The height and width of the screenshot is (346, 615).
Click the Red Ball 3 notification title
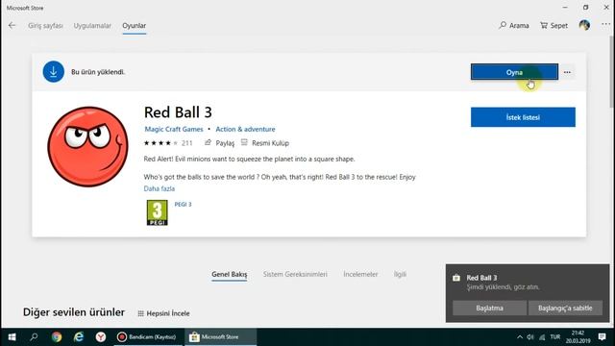pos(481,278)
